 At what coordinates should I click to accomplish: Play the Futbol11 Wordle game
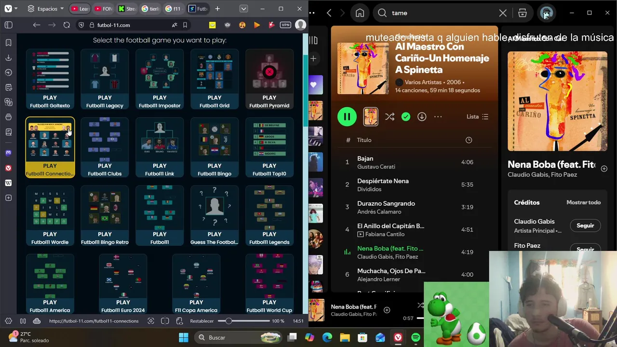[x=50, y=216]
